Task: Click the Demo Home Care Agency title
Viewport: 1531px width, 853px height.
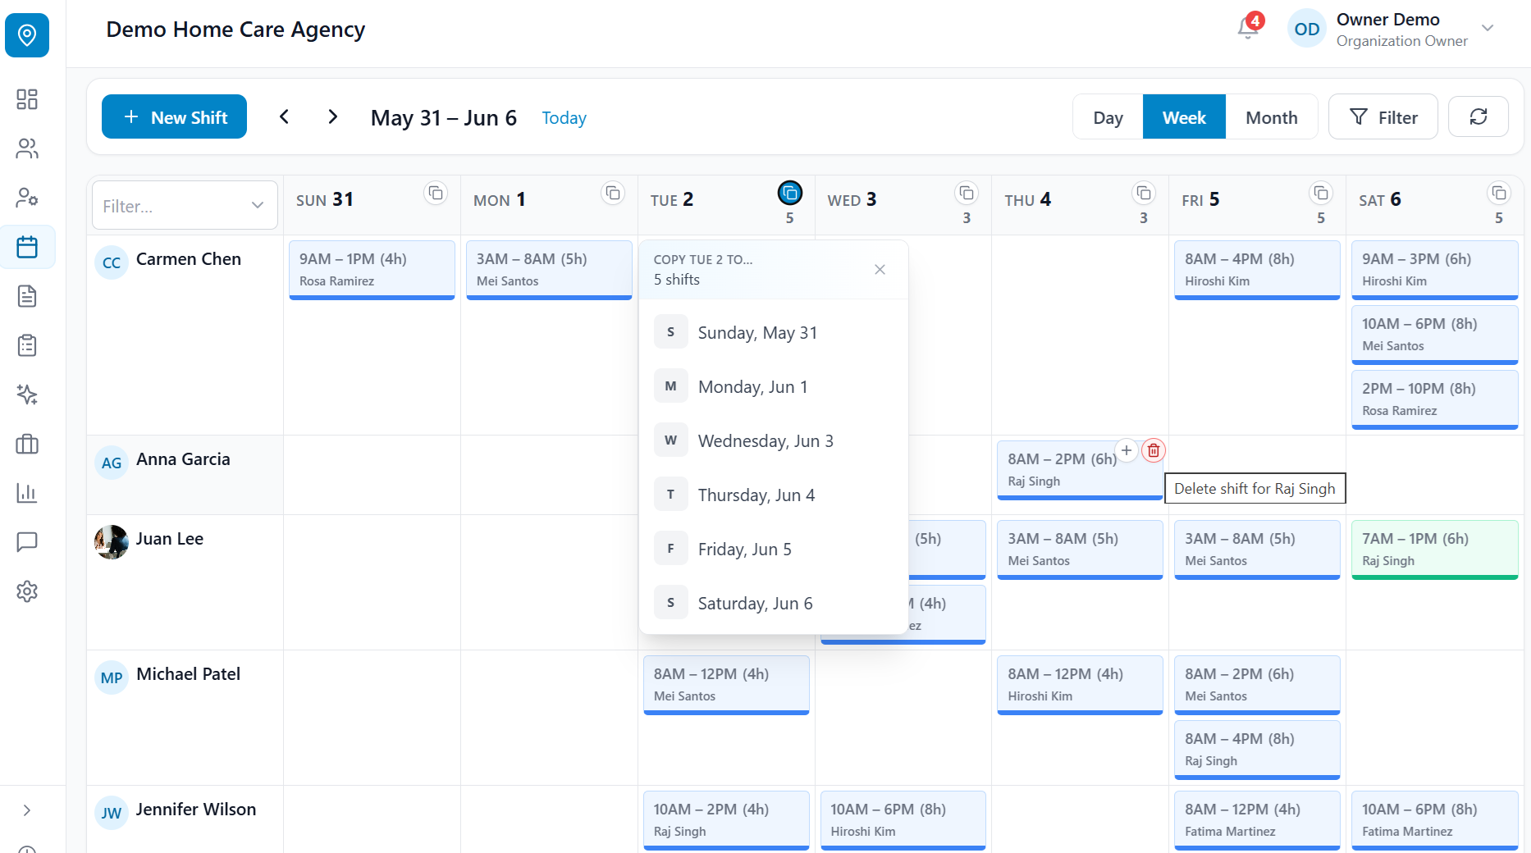Action: coord(235,30)
